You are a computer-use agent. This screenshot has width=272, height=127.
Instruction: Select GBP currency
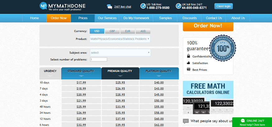[112, 31]
